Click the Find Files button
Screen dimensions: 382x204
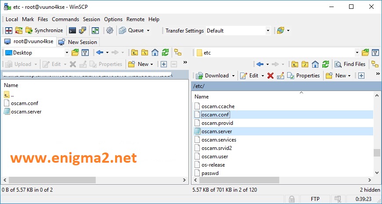coord(350,64)
